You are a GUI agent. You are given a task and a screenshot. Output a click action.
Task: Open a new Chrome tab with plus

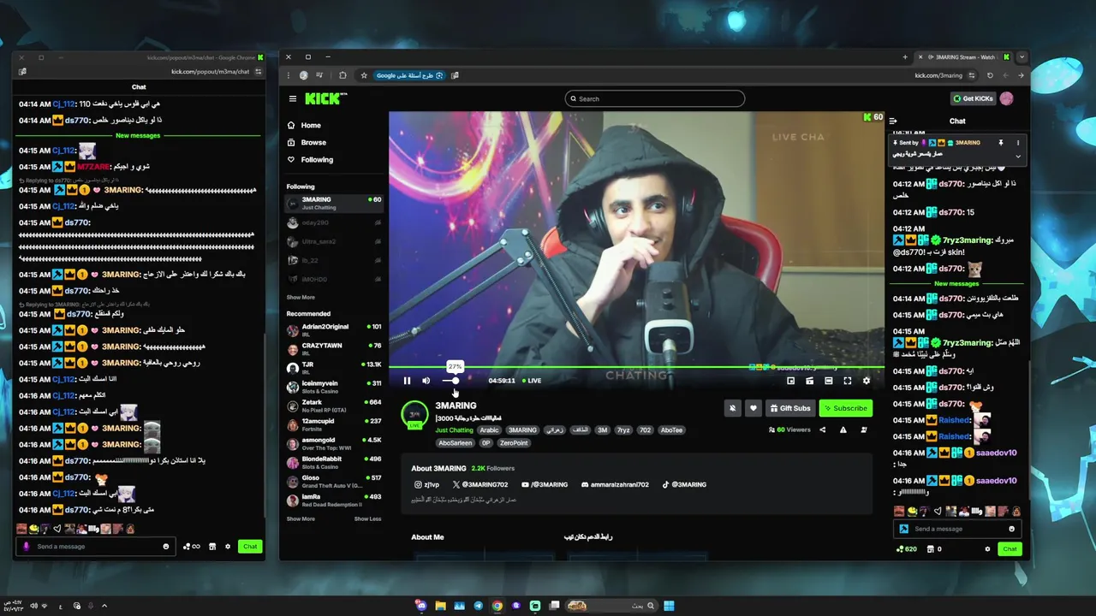905,57
